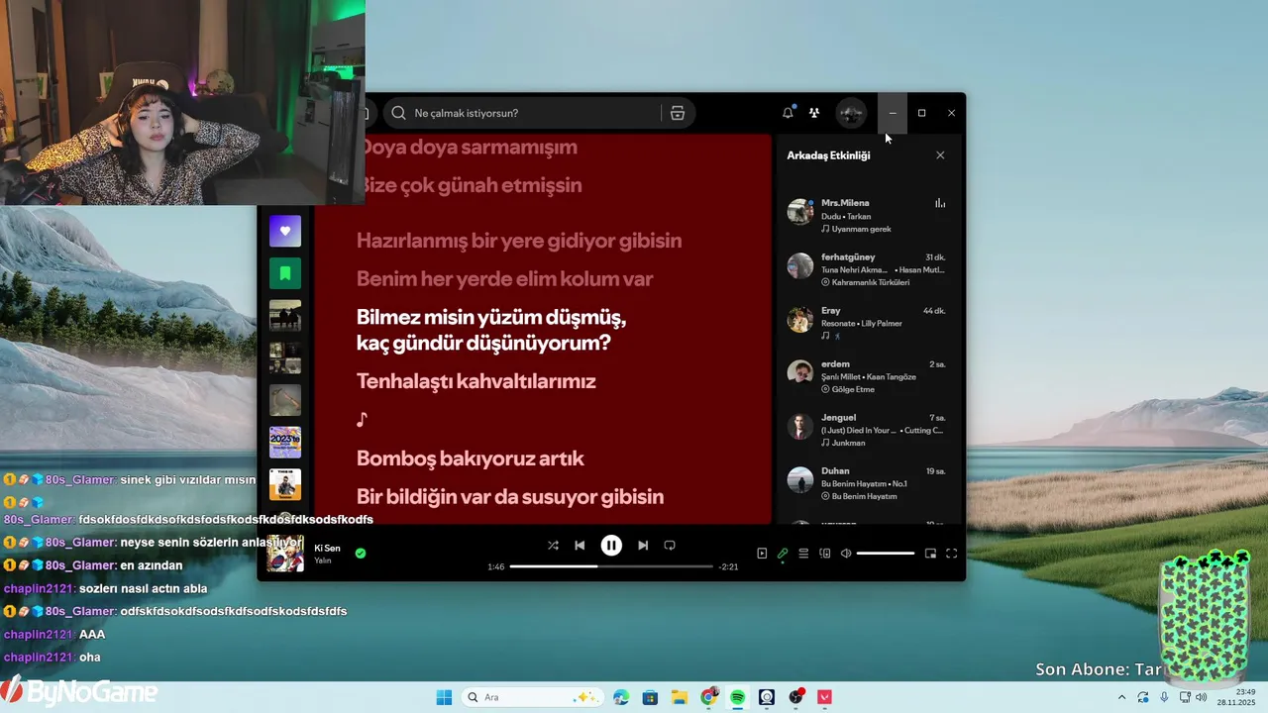This screenshot has height=713, width=1268.
Task: Open friend Mrs.Milena's activity
Action: [x=867, y=215]
